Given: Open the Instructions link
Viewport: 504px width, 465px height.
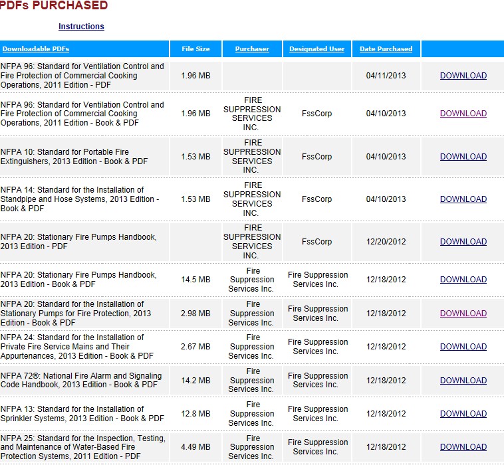Looking at the screenshot, I should pyautogui.click(x=81, y=27).
